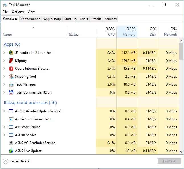Expand the Mipony process group
Screen dimensions: 184x169
(x=4, y=61)
